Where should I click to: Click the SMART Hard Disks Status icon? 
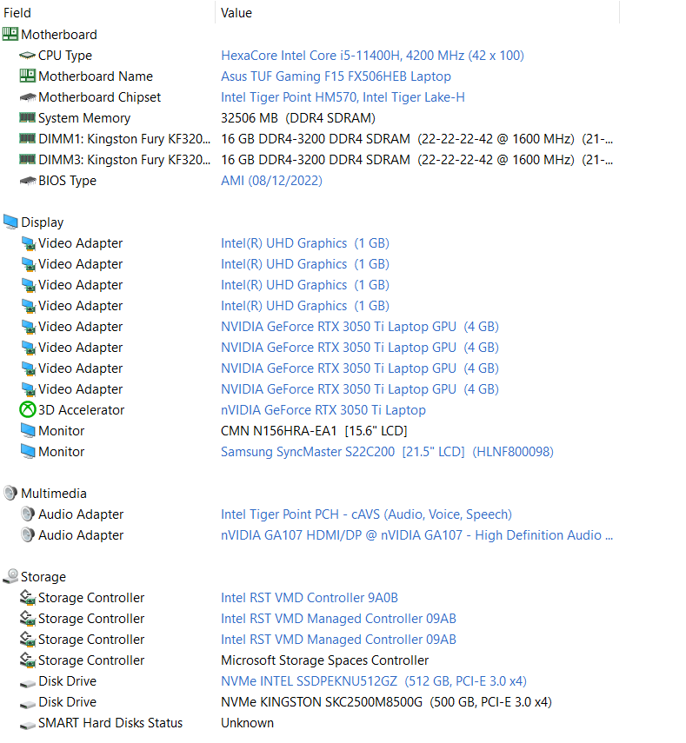click(x=28, y=725)
